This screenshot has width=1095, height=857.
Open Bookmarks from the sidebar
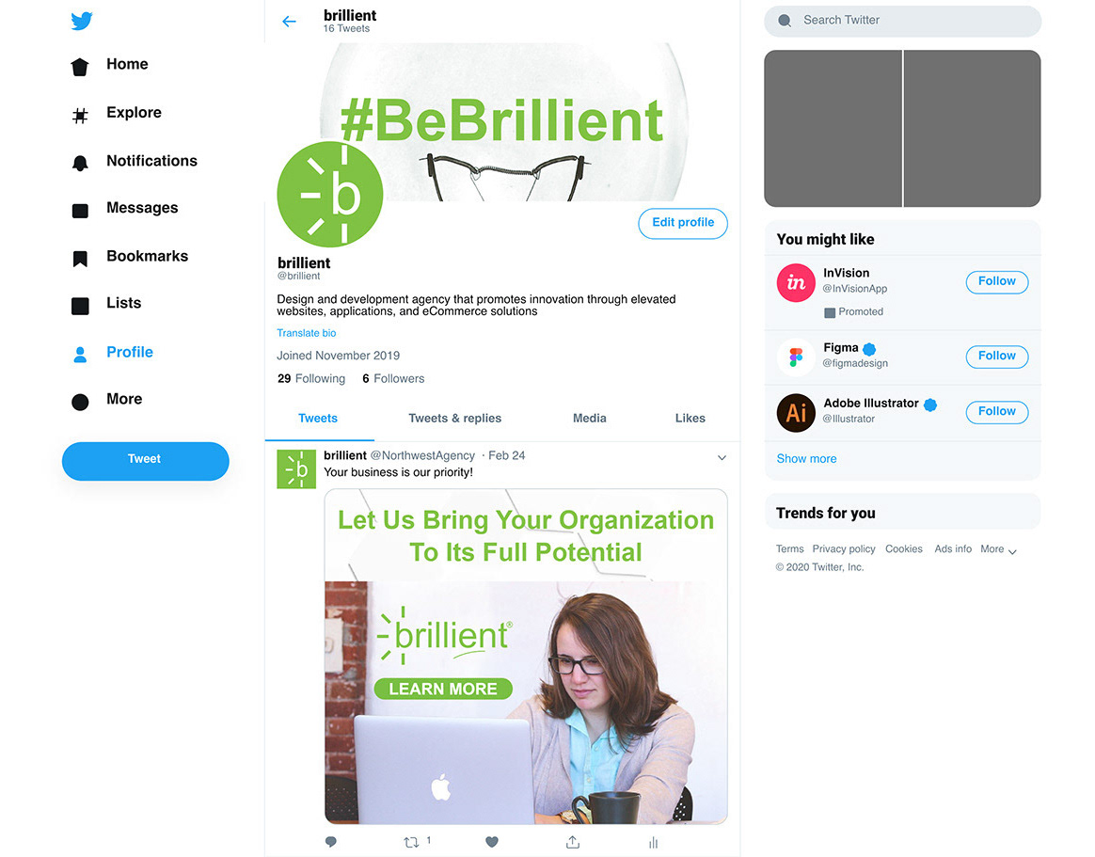(130, 256)
